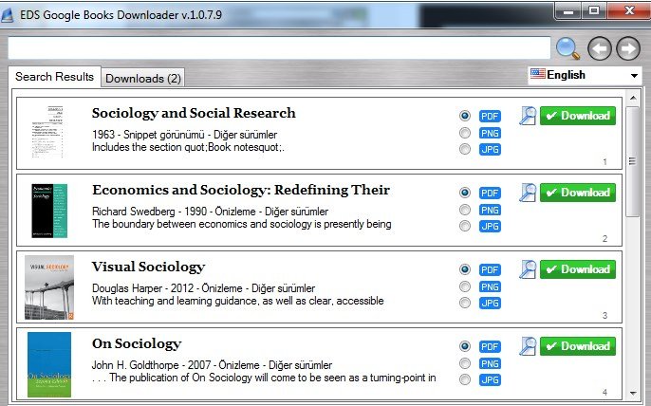Viewport: 651px width, 406px height.
Task: Preview Economics and Sociology book
Action: point(528,193)
